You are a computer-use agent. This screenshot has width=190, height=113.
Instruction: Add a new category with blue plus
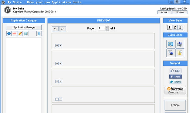pos(9,34)
